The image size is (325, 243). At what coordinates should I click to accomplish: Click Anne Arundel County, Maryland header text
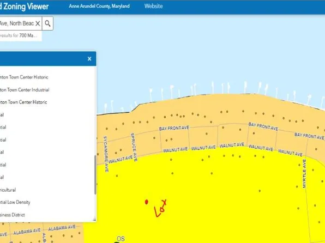coord(99,6)
